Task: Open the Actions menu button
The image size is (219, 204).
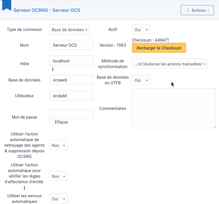Action: pyautogui.click(x=197, y=10)
